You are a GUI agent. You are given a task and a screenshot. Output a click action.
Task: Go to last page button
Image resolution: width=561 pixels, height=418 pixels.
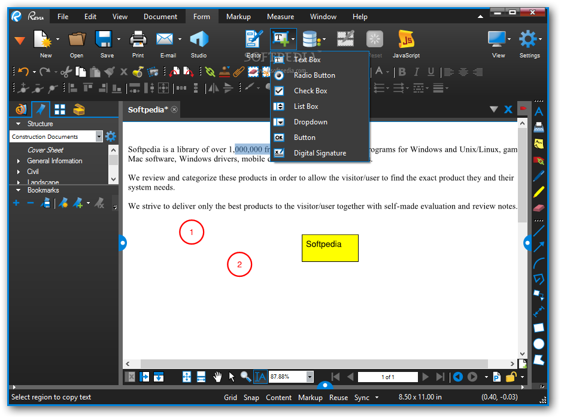[440, 377]
